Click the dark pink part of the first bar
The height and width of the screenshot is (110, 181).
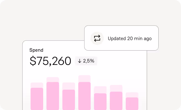(x=37, y=98)
